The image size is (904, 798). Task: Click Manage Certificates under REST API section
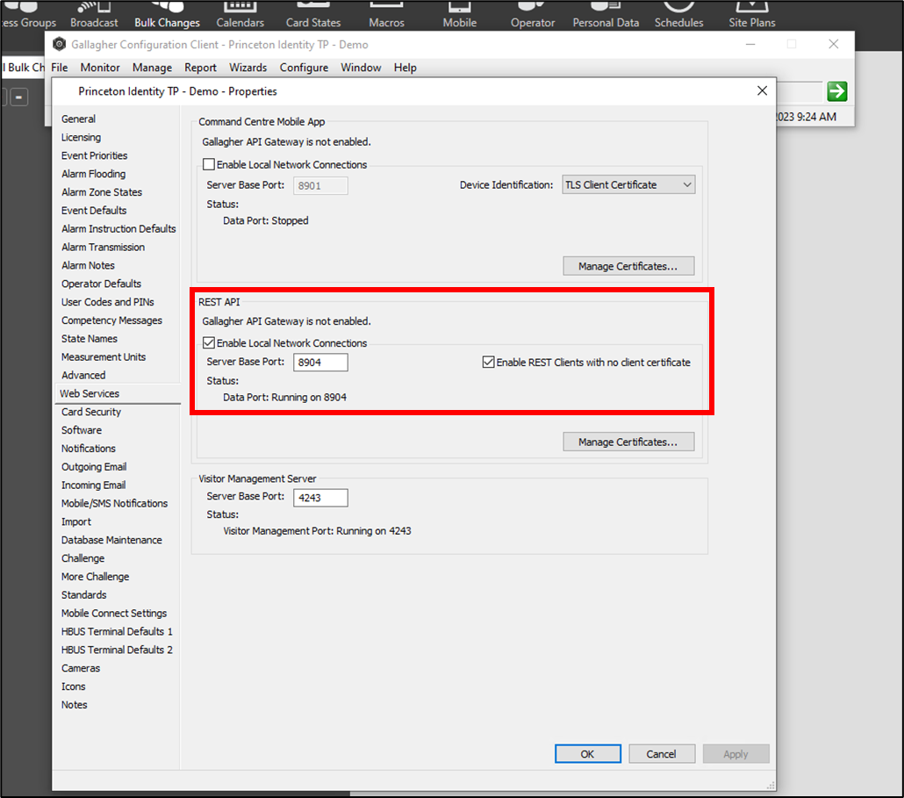coord(628,442)
